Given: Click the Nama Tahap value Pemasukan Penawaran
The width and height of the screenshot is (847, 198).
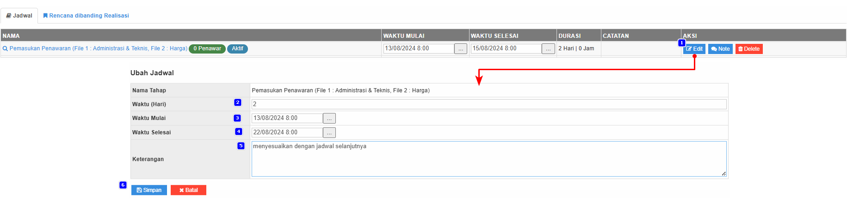Looking at the screenshot, I should pyautogui.click(x=340, y=90).
